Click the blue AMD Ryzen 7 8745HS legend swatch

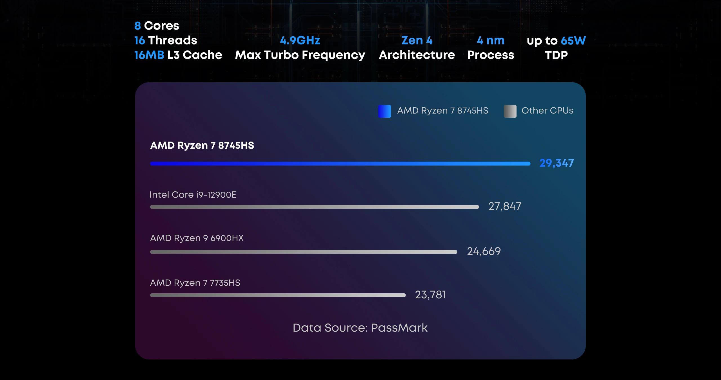(384, 111)
